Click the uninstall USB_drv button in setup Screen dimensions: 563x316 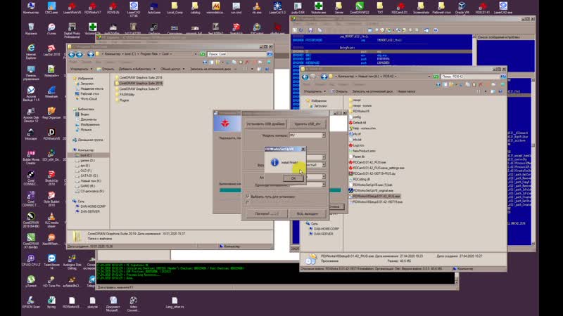click(x=308, y=124)
